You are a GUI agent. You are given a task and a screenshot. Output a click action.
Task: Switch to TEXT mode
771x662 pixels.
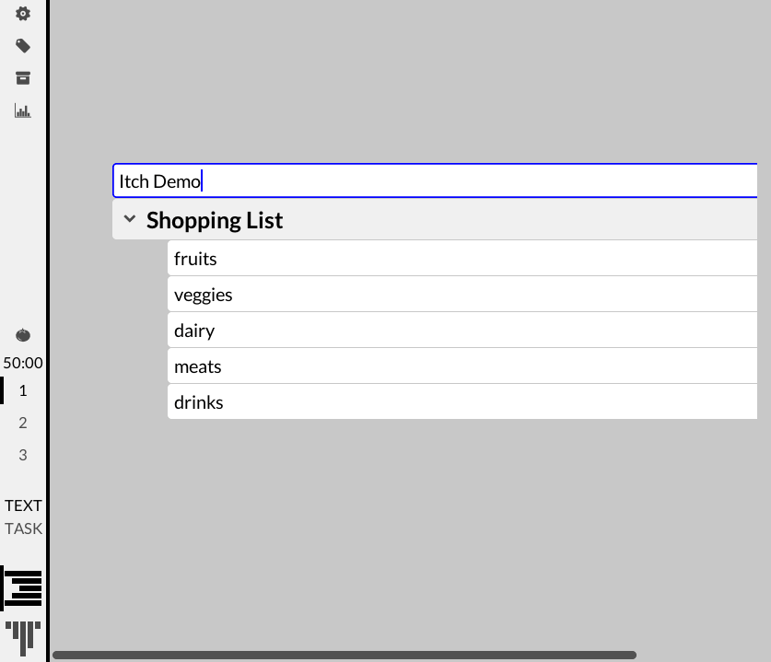click(23, 505)
